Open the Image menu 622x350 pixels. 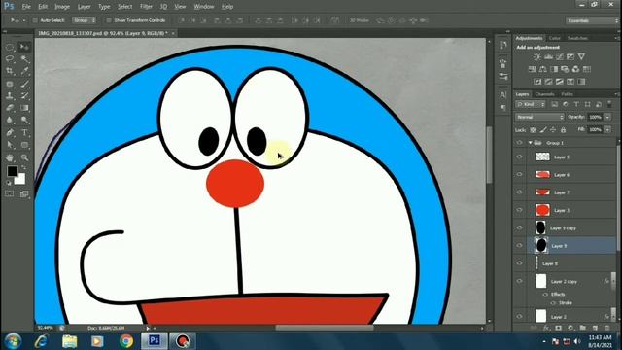(62, 7)
